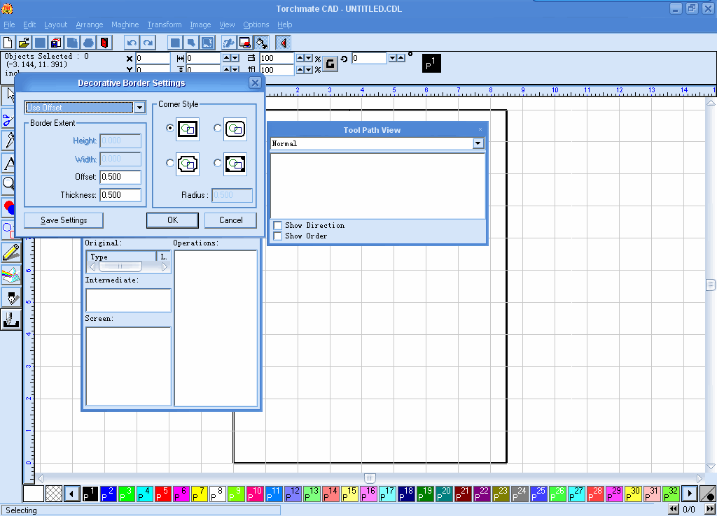Screen dimensions: 717x516
Task: Open the Machine menu
Action: pos(125,24)
